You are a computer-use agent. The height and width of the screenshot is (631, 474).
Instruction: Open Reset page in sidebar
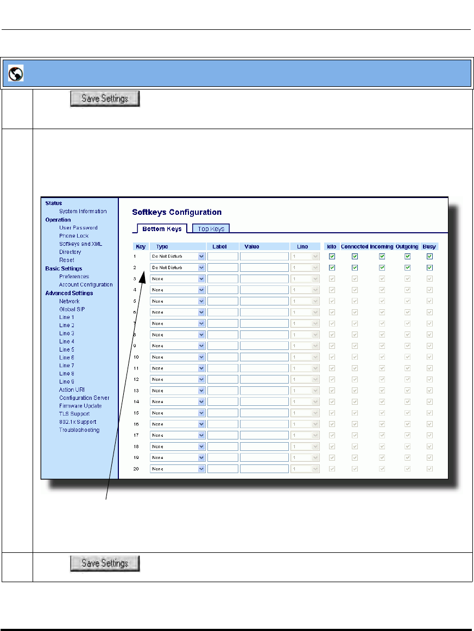pos(66,260)
